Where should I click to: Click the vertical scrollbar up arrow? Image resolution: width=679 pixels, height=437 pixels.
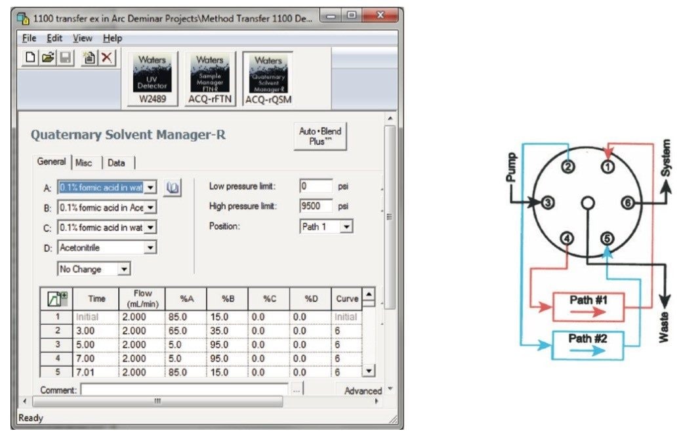[390, 118]
